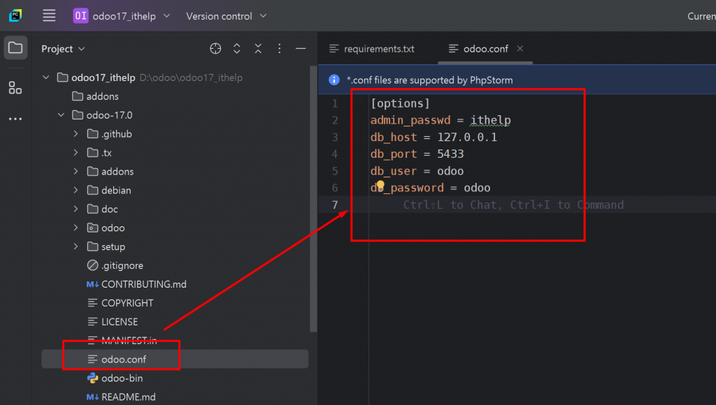Open the Version control dropdown

pos(226,16)
